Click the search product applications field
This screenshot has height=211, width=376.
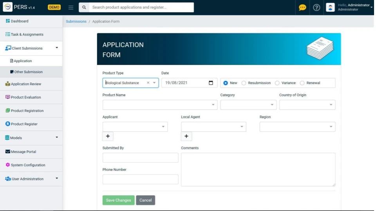(141, 7)
